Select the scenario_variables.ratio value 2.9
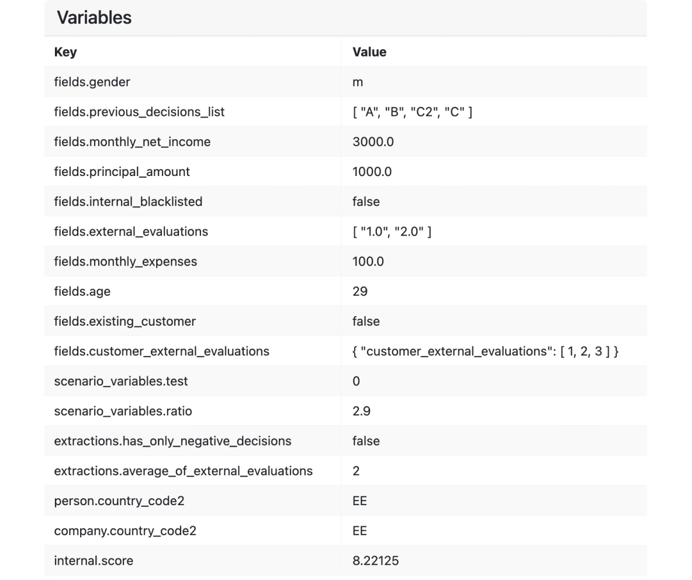The image size is (692, 580). point(361,412)
